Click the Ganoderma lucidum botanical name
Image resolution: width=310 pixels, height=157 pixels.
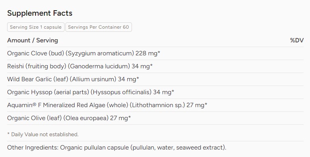tap(99, 66)
